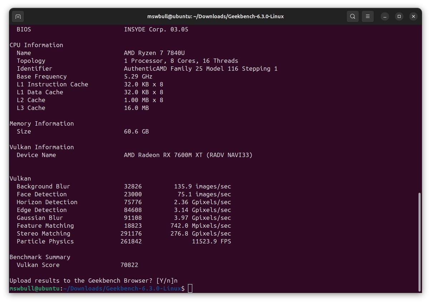Click the command prompt cursor

(190, 288)
